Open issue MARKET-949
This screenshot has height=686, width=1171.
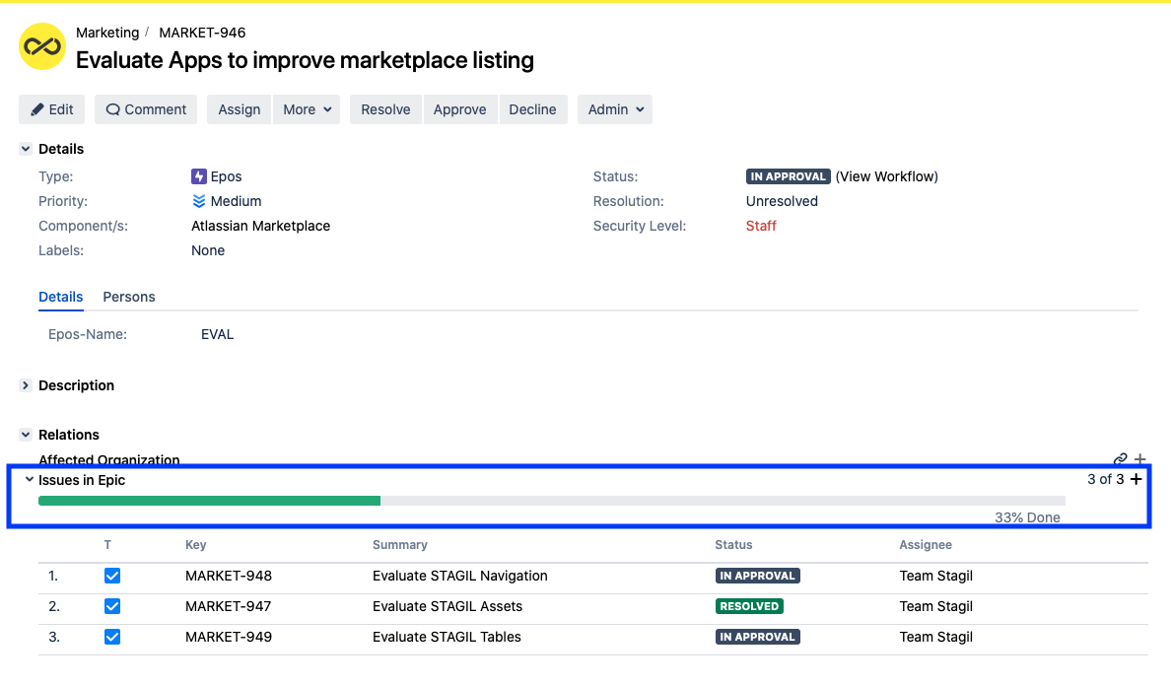tap(229, 638)
